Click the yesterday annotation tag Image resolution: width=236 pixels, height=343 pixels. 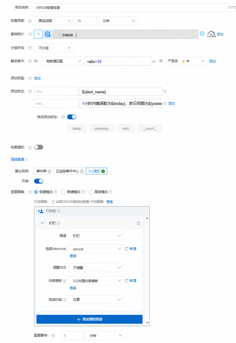click(x=101, y=129)
